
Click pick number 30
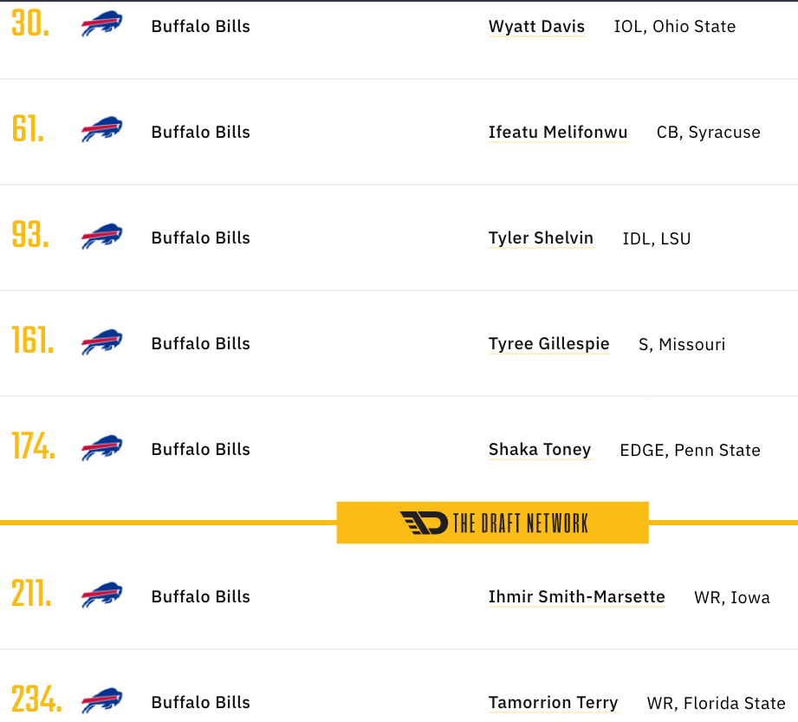coord(30,24)
